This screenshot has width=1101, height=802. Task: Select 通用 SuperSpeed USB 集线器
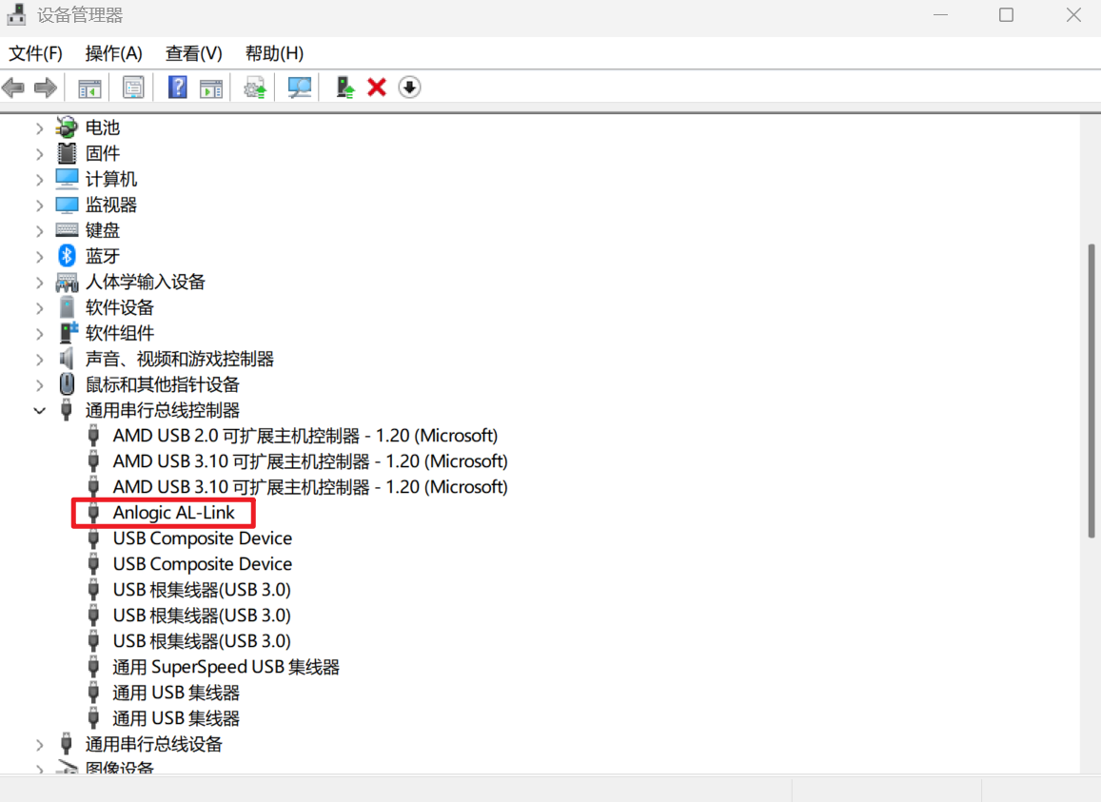[x=226, y=667]
